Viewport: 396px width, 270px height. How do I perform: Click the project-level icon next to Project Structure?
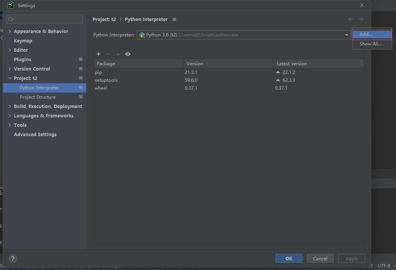coord(81,97)
